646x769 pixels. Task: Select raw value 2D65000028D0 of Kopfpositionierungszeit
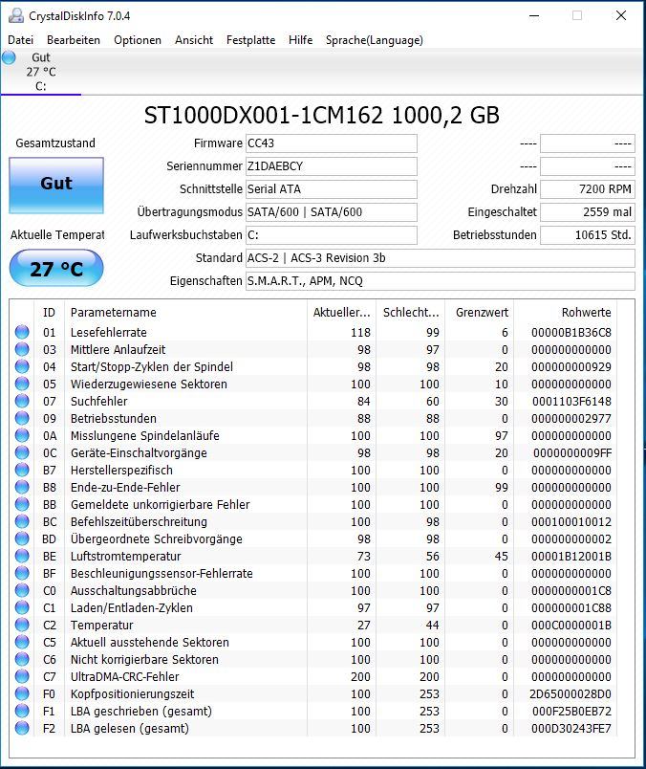point(571,694)
